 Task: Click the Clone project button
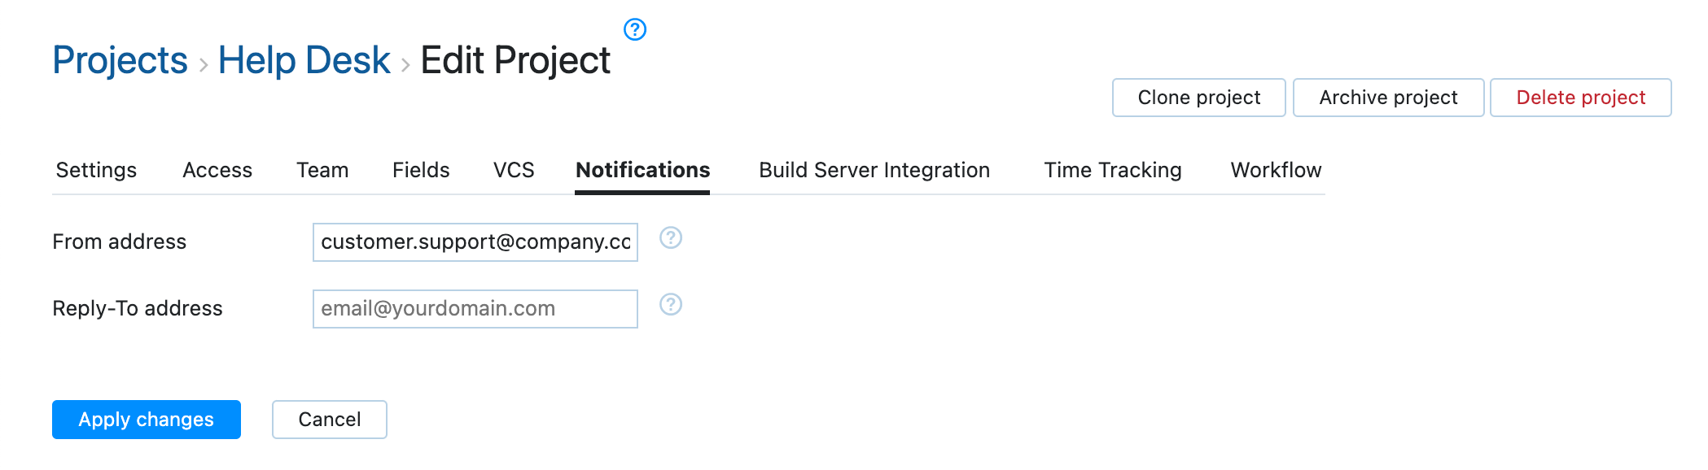(x=1198, y=97)
